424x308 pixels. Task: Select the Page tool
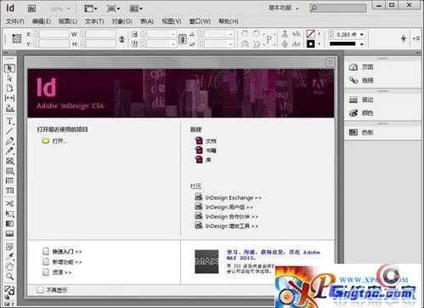click(9, 88)
